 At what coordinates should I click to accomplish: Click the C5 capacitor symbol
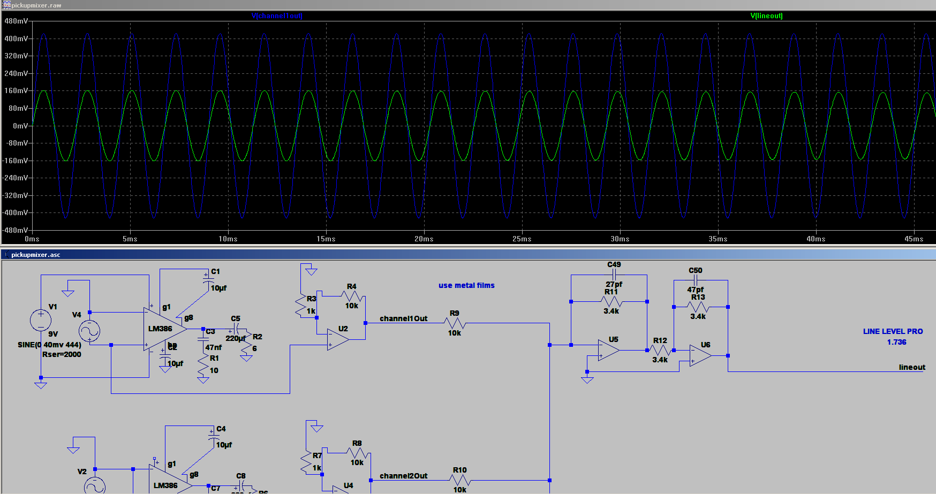pos(236,329)
